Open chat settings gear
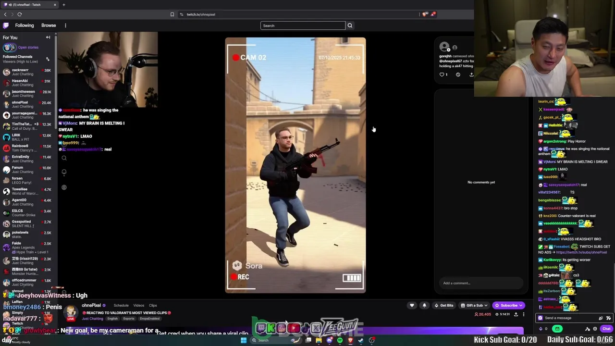Image resolution: width=615 pixels, height=346 pixels. [x=595, y=329]
